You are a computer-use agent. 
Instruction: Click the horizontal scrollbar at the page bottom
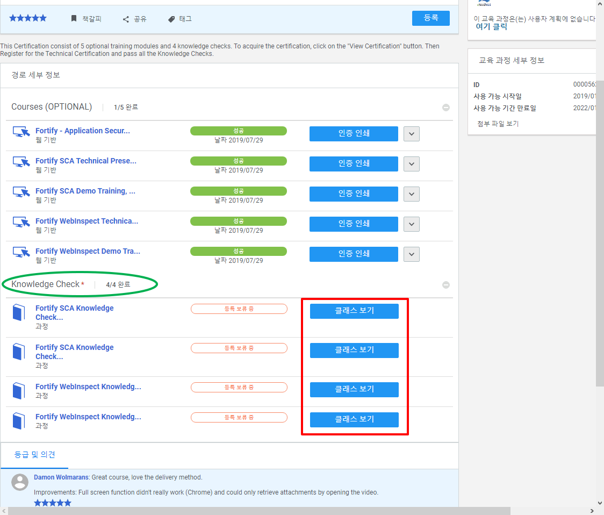coord(259,511)
